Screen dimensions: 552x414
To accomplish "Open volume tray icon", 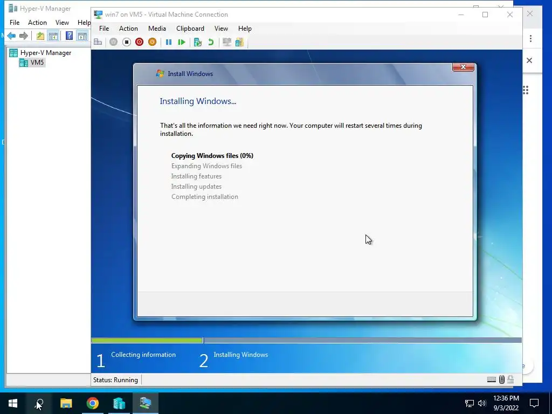I will coord(482,403).
